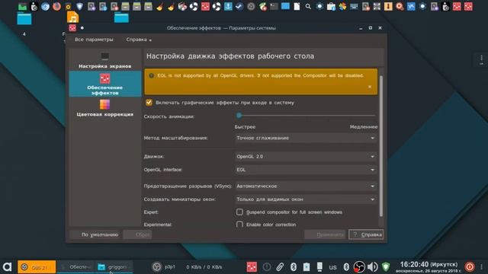Click the p3p1 network monitor icon
Image resolution: width=488 pixels, height=274 pixels.
[156, 266]
